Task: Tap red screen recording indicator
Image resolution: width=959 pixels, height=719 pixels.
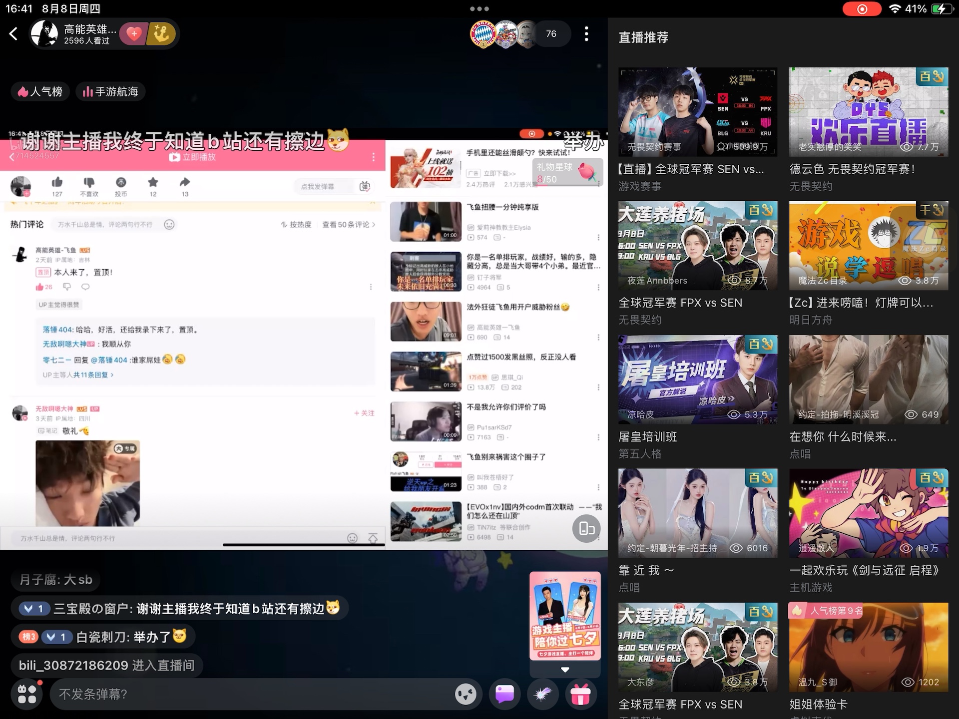Action: [862, 9]
